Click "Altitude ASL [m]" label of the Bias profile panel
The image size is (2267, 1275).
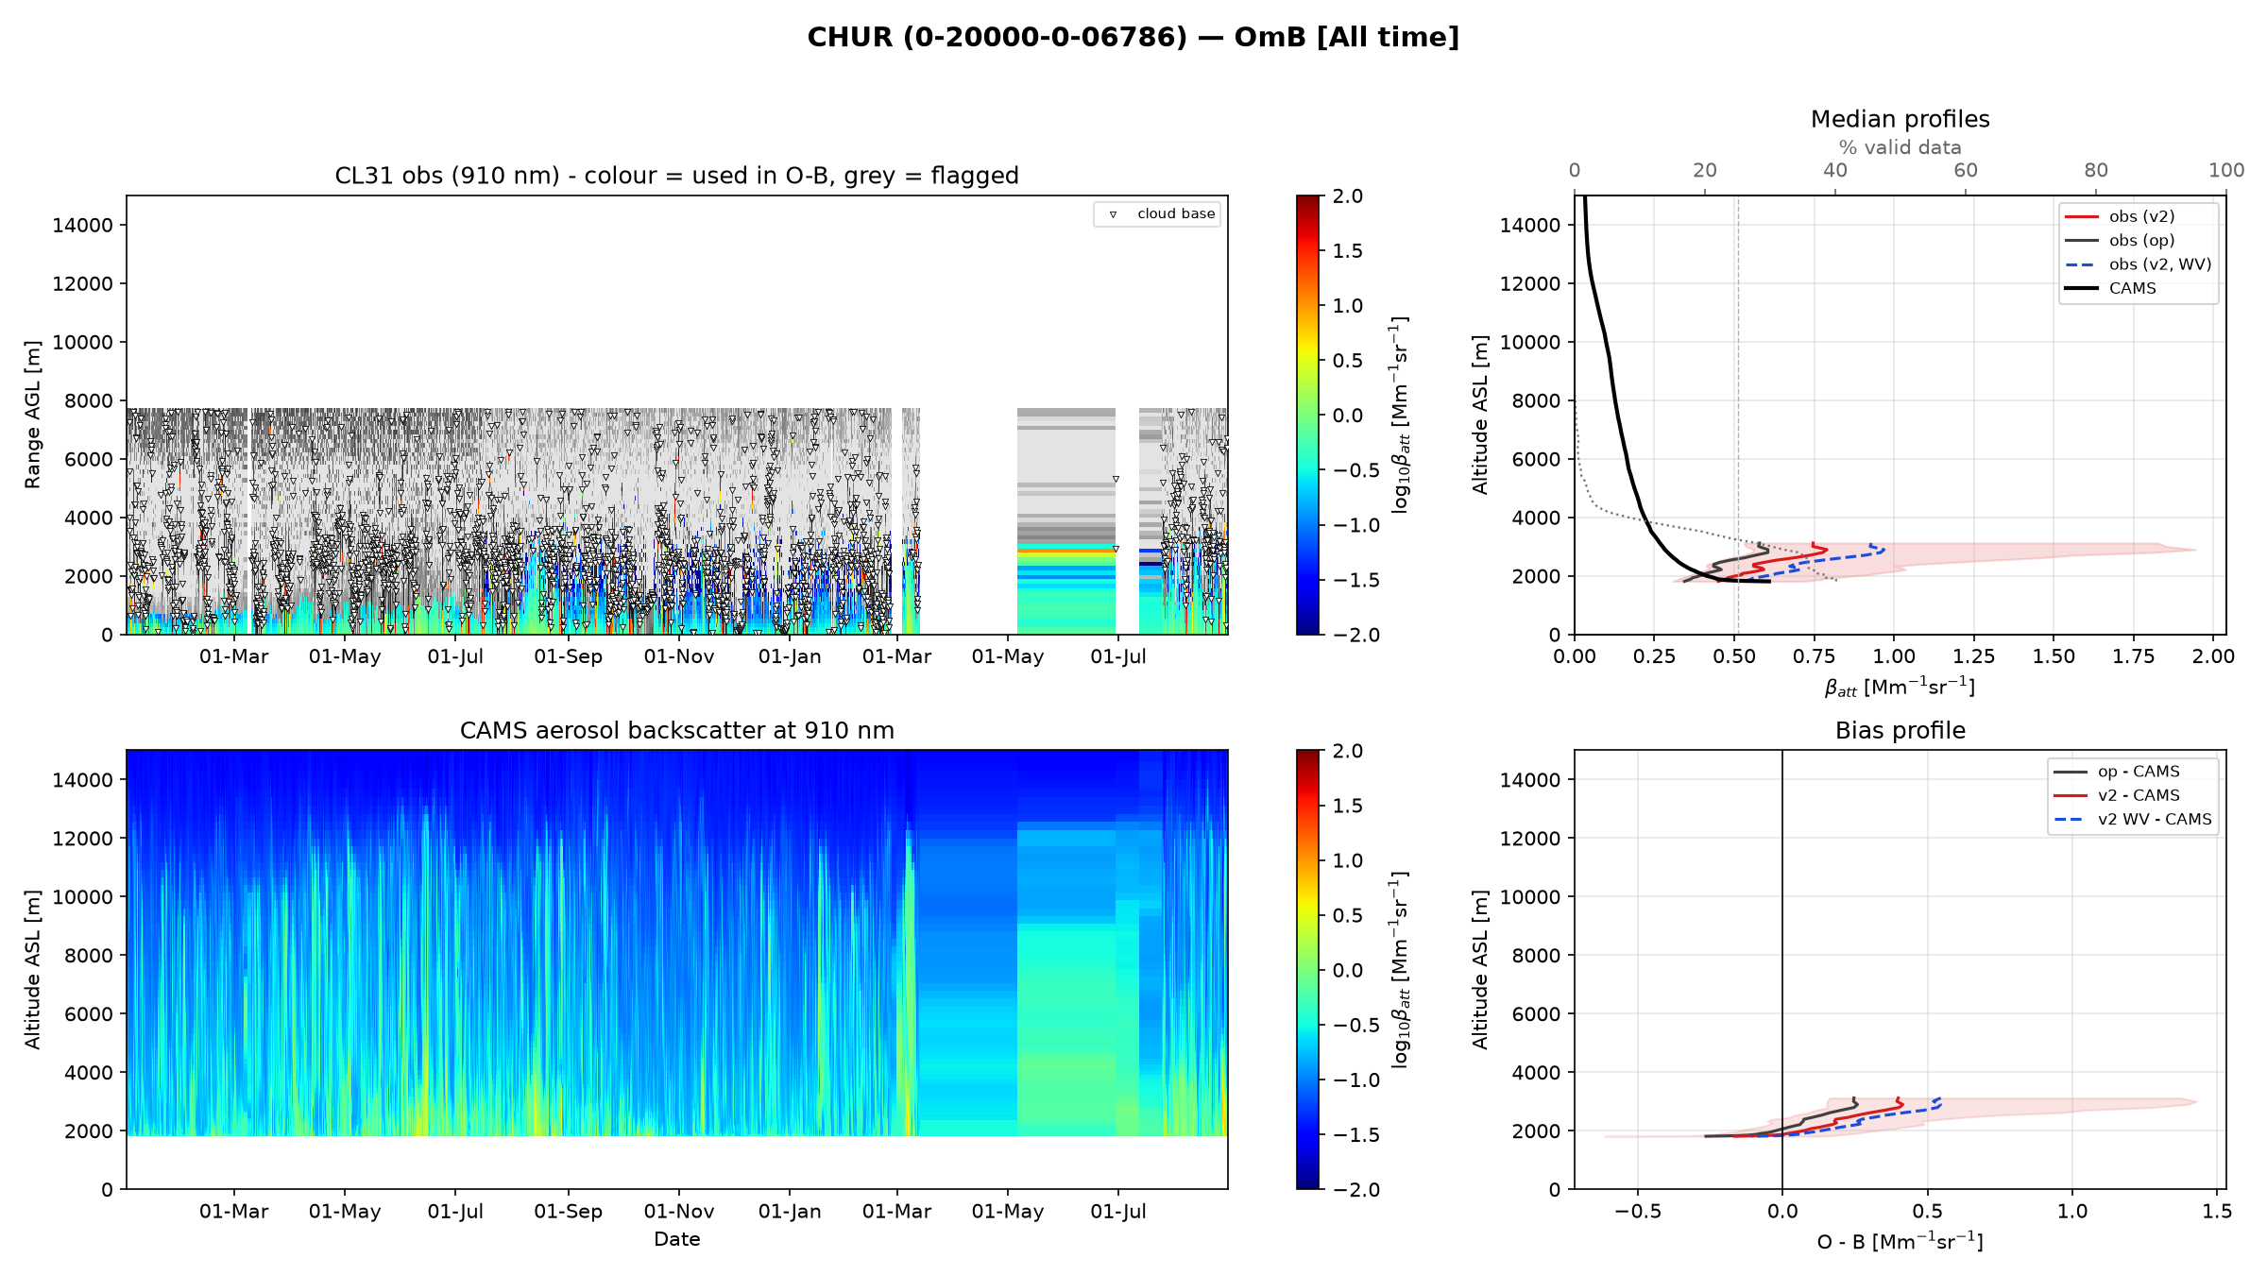coord(1480,970)
